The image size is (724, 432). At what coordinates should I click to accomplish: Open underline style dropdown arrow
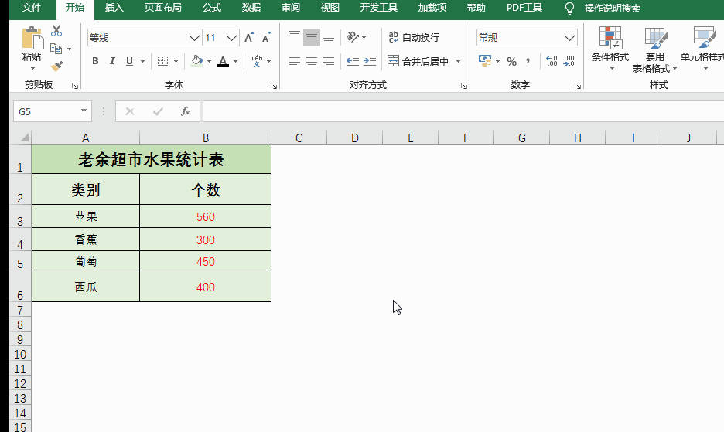point(142,61)
